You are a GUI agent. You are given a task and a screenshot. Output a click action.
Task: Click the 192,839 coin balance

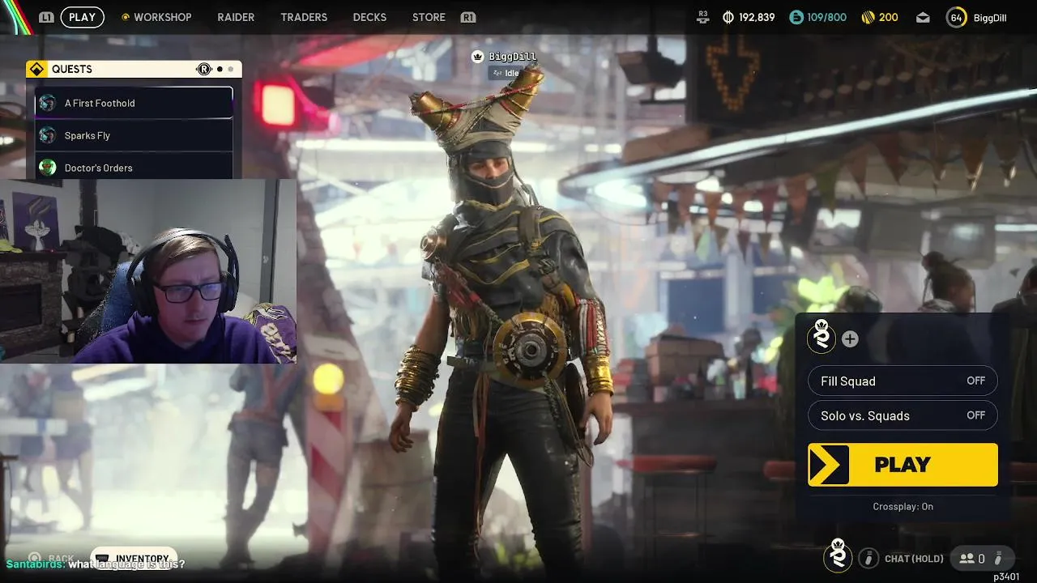click(x=757, y=17)
